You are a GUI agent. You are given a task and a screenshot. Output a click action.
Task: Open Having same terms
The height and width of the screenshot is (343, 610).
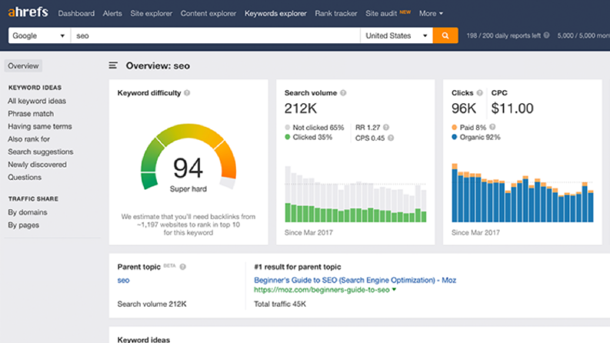(40, 126)
